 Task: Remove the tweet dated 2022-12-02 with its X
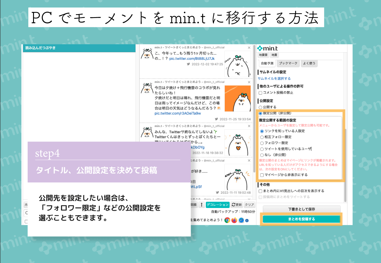pos(249,47)
